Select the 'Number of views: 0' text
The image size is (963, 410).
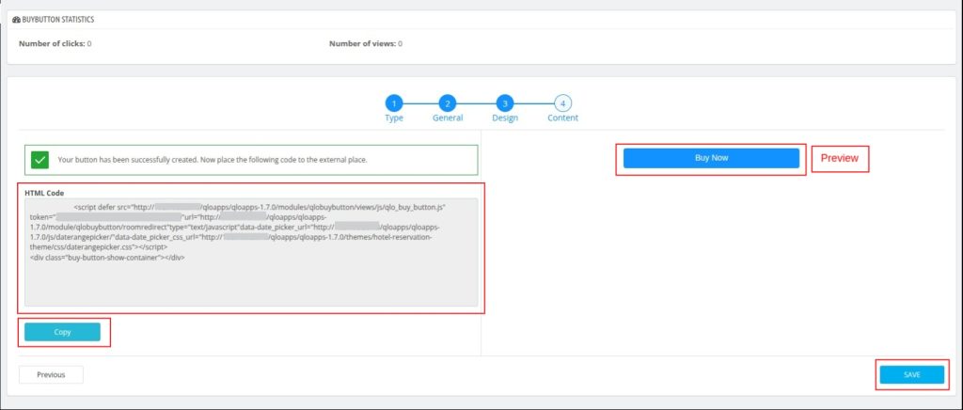tap(366, 43)
